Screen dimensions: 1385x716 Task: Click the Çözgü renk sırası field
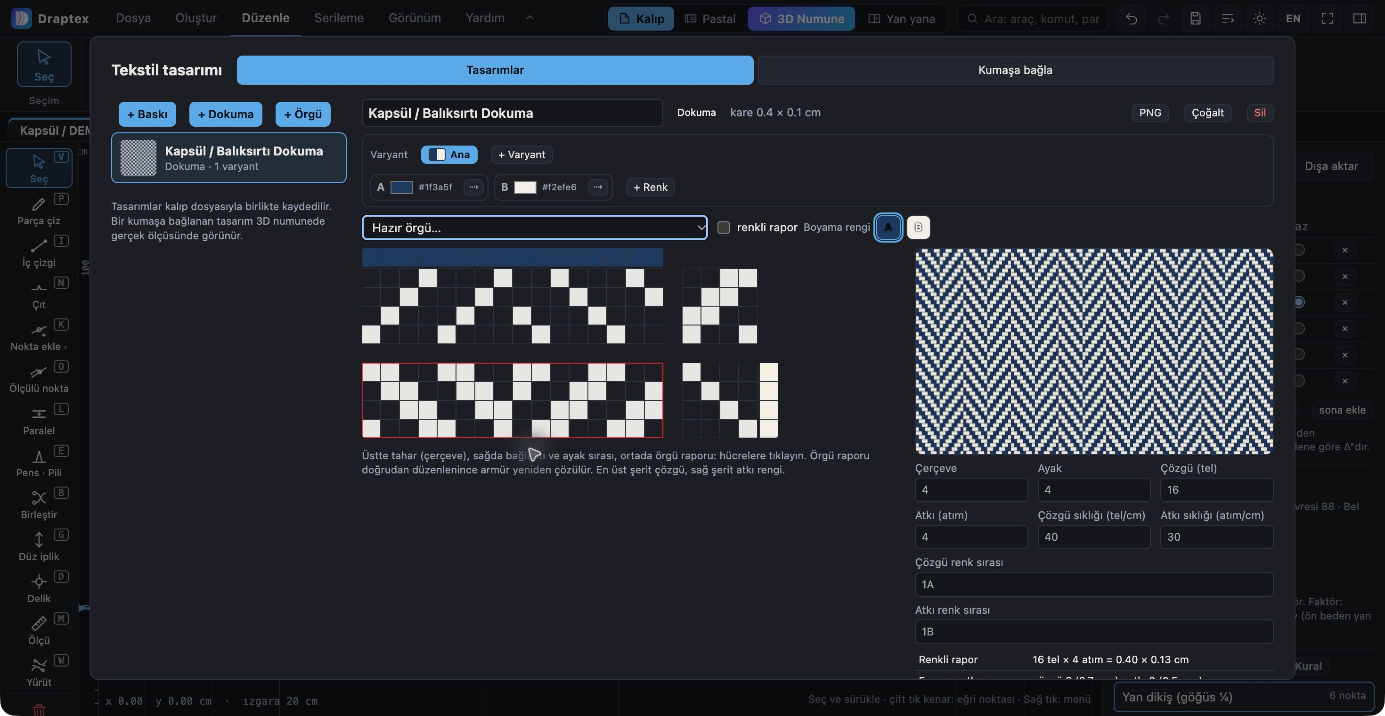(x=1093, y=584)
